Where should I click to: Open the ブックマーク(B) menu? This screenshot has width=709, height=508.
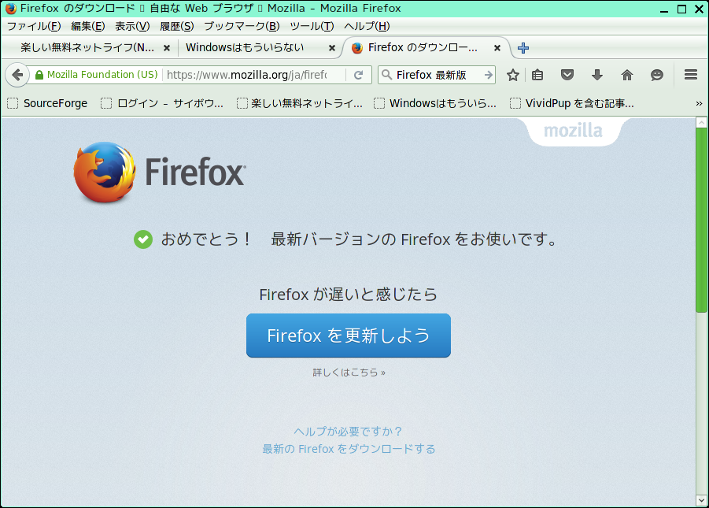pos(242,26)
